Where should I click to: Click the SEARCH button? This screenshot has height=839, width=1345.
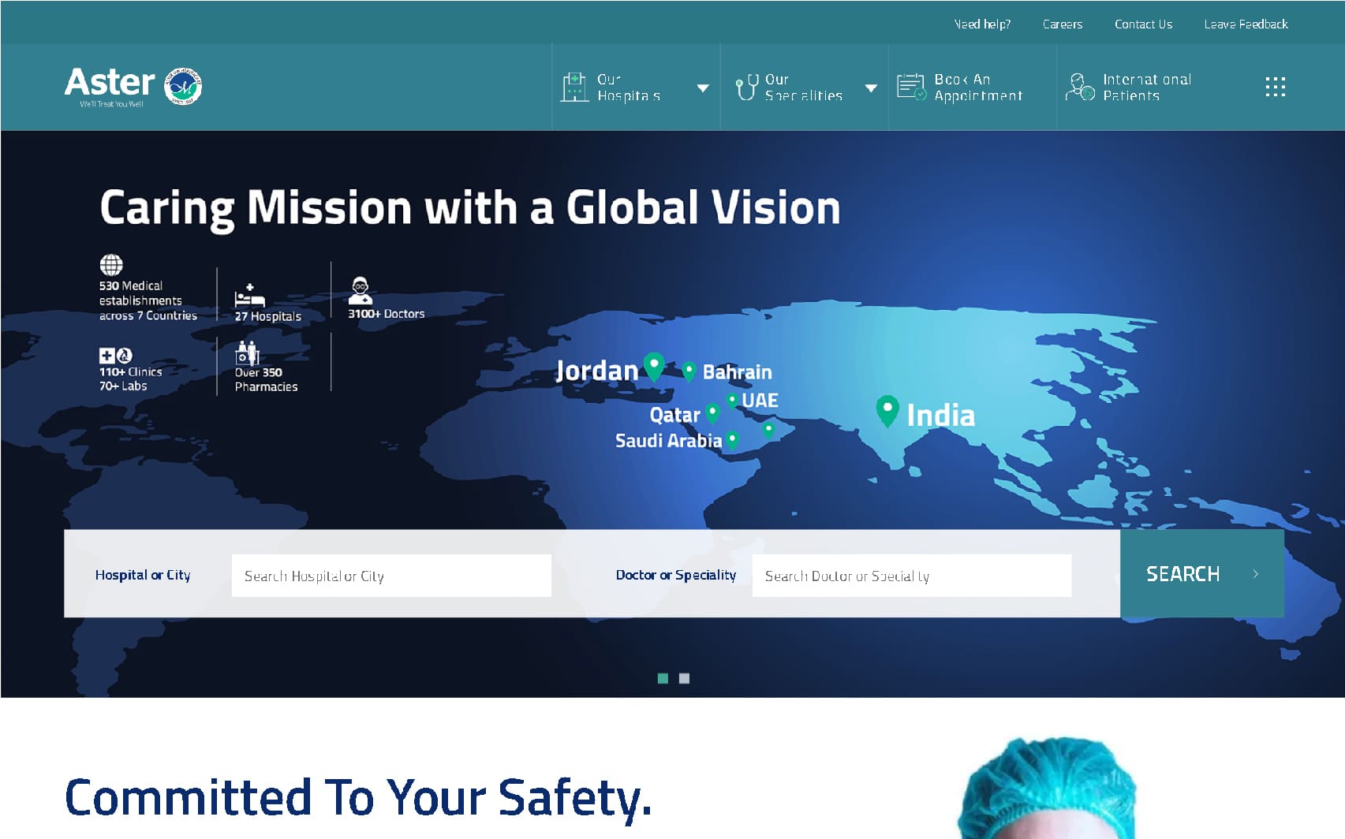pos(1202,573)
